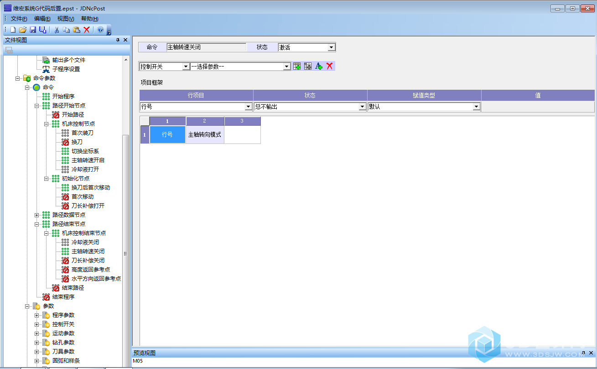Screen dimensions: 597x369
Task: Create a new file with toolbar icon
Action: pos(13,30)
